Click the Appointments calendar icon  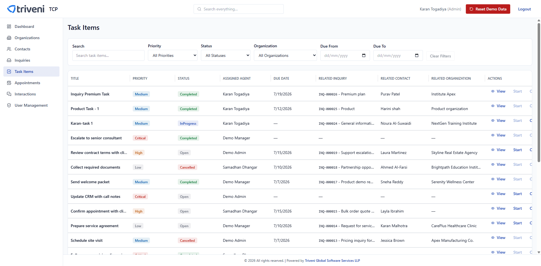9,83
